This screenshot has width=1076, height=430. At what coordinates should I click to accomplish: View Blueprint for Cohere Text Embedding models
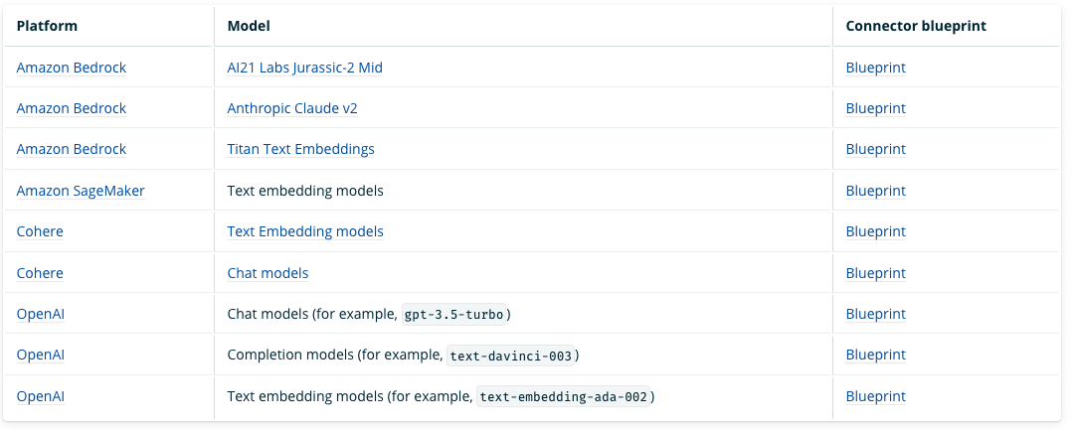point(875,231)
